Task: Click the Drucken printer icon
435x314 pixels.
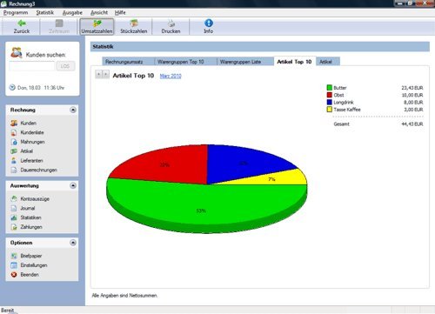Action: coord(171,23)
